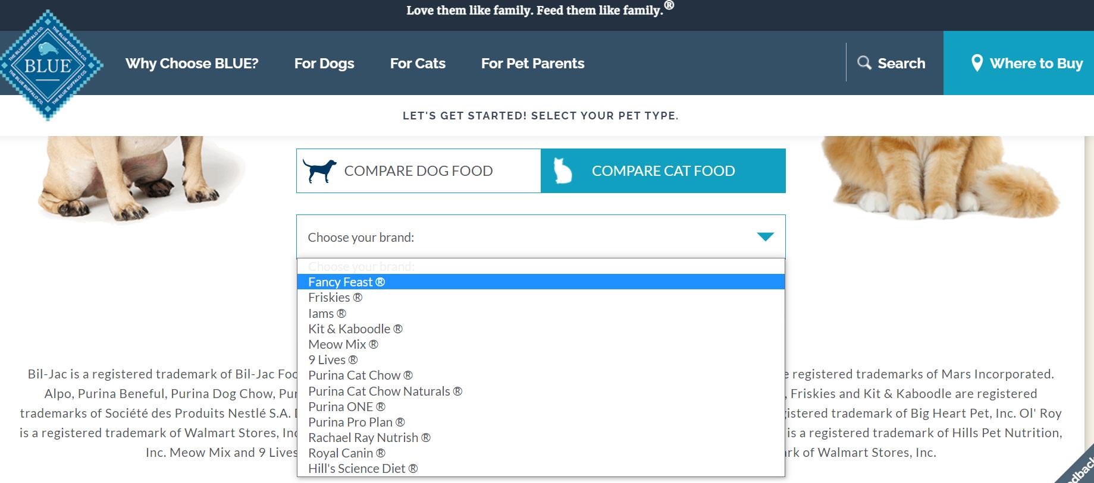Select Fancy Feast from the brand list
This screenshot has width=1094, height=483.
346,282
